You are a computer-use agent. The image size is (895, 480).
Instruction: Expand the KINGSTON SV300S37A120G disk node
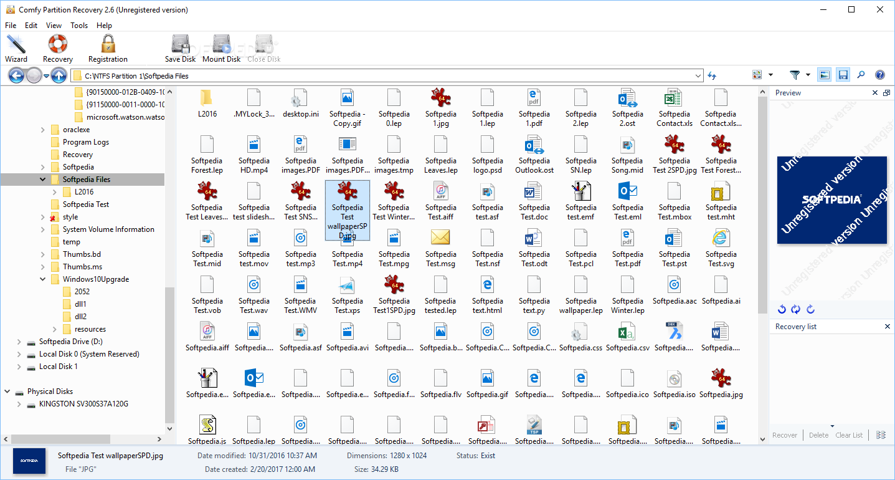(x=19, y=404)
